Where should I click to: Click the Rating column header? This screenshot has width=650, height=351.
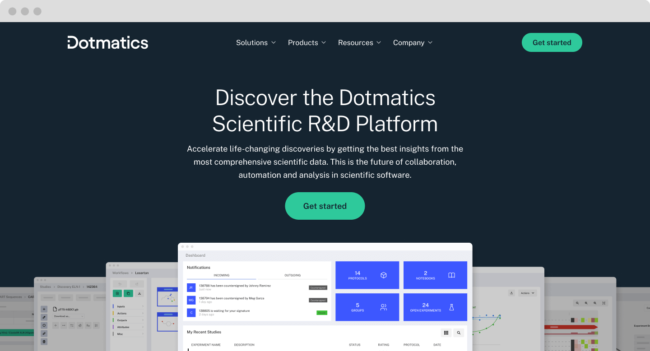point(384,345)
